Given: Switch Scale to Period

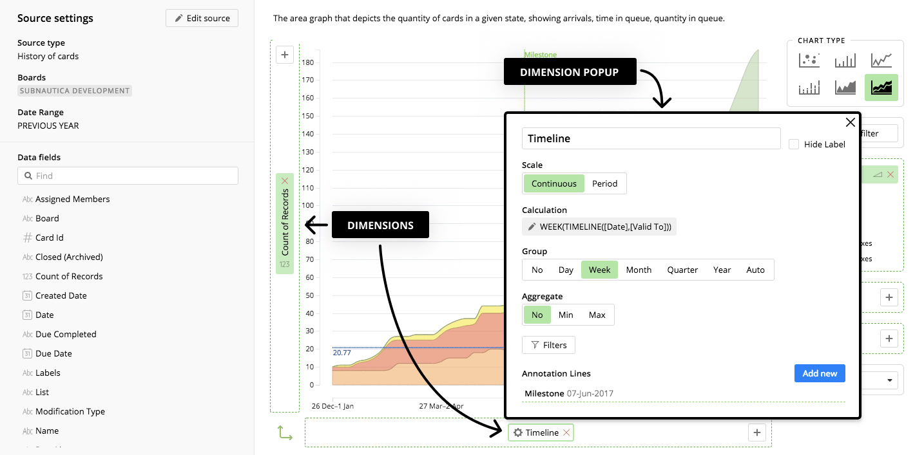Looking at the screenshot, I should click(605, 183).
